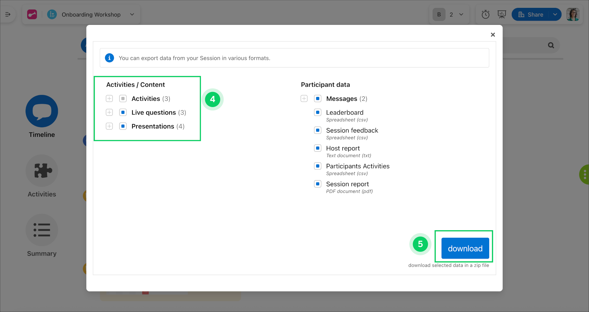
Task: Click the Share button
Action: (x=531, y=14)
